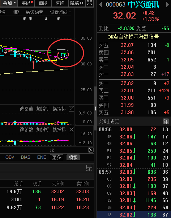Close the lower indicator pane

tap(71, 130)
